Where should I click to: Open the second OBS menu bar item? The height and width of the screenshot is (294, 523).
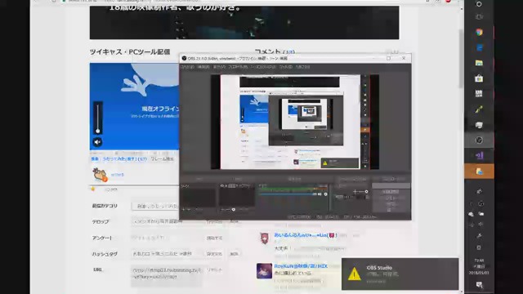tap(203, 67)
